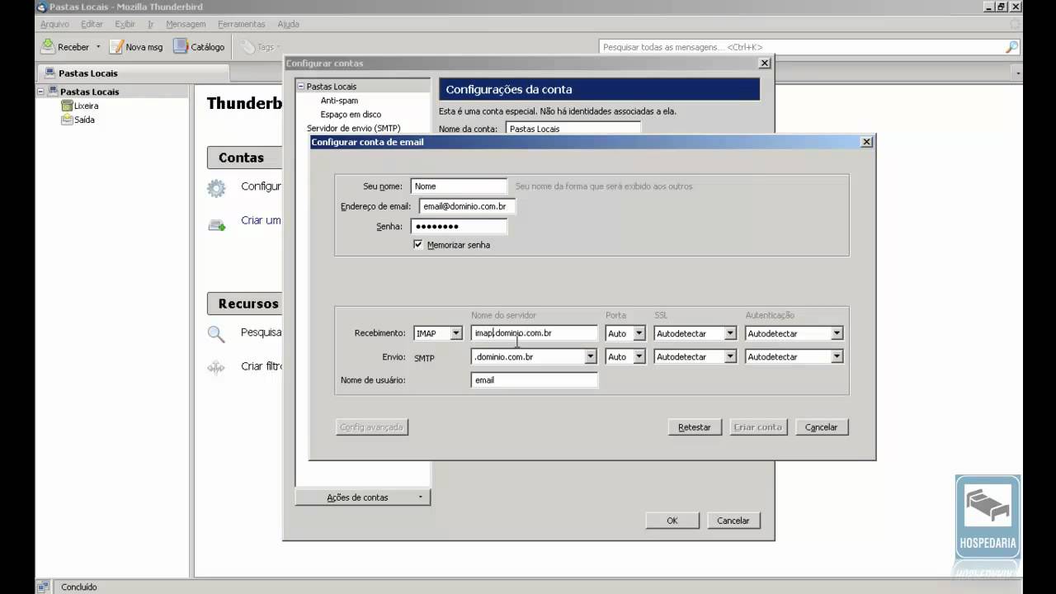Image resolution: width=1056 pixels, height=594 pixels.
Task: Click the Thunderbird title bar icon
Action: 41,7
